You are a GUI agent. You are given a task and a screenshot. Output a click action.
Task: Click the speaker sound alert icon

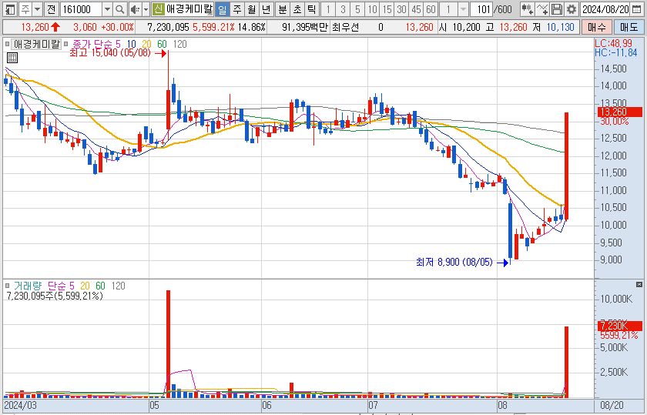pyautogui.click(x=135, y=9)
